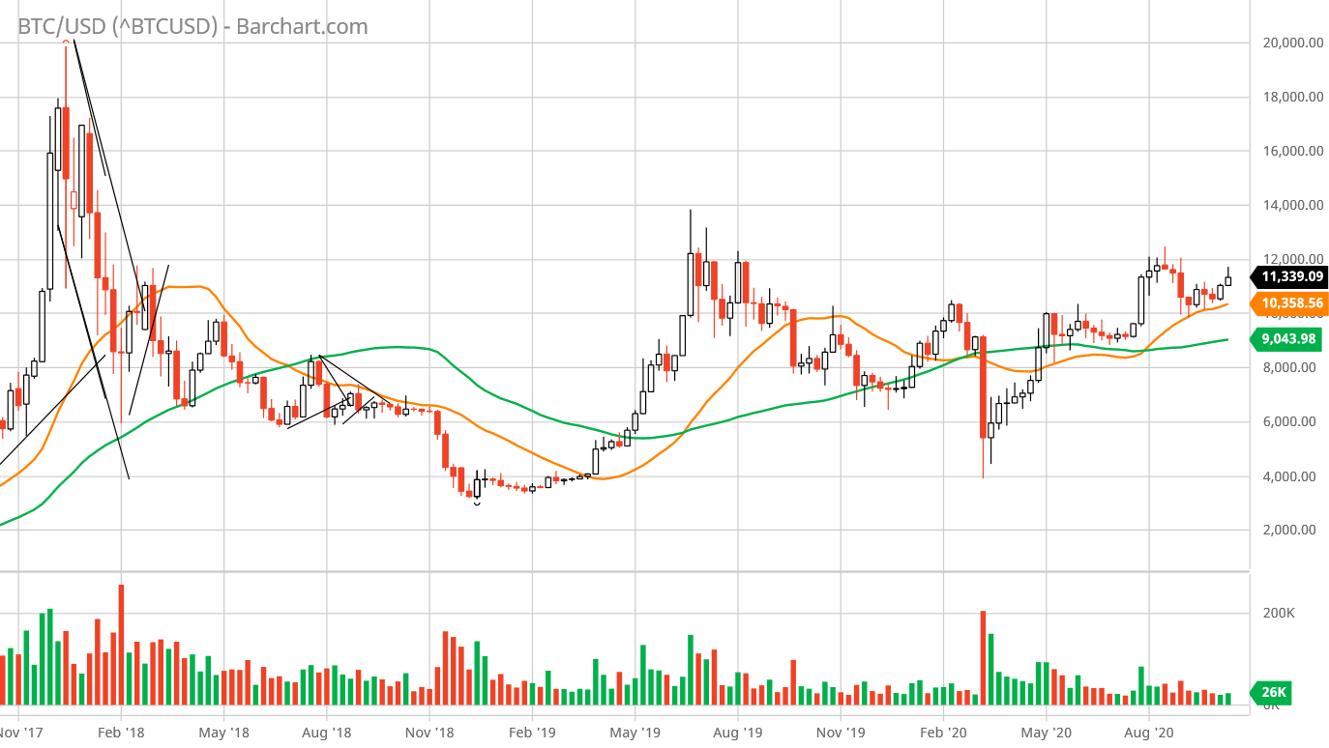1329x748 pixels.
Task: Click the BTC/USD Barchart.com chart title
Action: [x=193, y=26]
